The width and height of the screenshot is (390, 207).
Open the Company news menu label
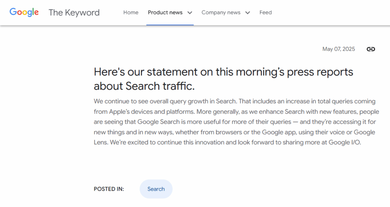tap(221, 13)
